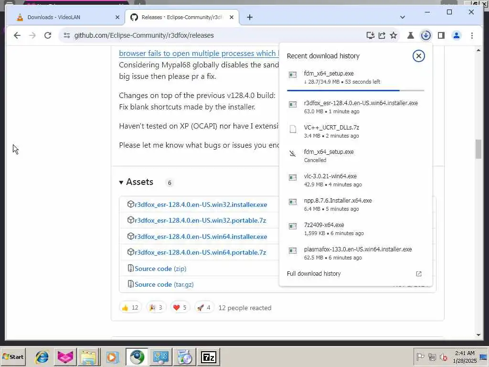Click the 7z2409-x64.exe file icon
The width and height of the screenshot is (489, 367).
(293, 226)
